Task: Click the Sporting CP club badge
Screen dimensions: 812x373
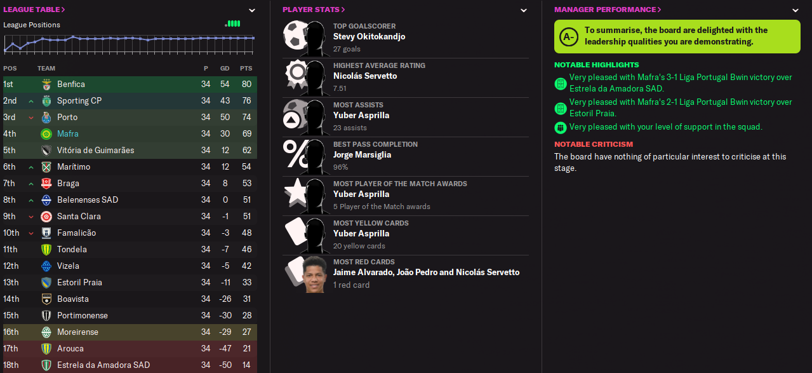Action: (46, 100)
